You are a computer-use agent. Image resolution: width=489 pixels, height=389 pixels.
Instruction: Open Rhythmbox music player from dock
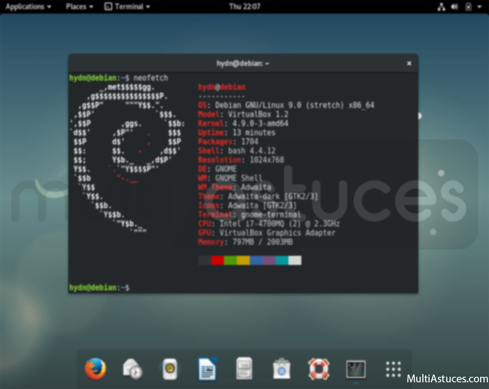170,369
